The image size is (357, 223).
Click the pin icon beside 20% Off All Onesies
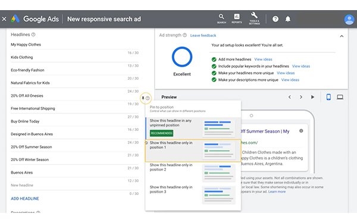point(143,98)
